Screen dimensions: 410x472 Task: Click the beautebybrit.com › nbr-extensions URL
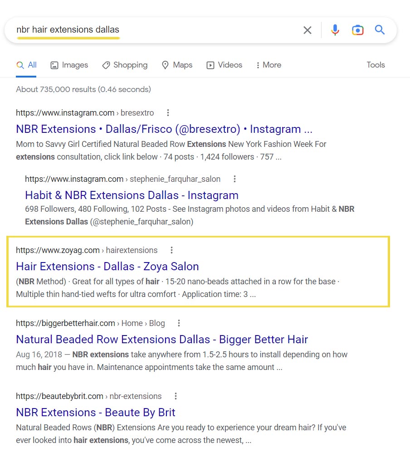coord(89,396)
